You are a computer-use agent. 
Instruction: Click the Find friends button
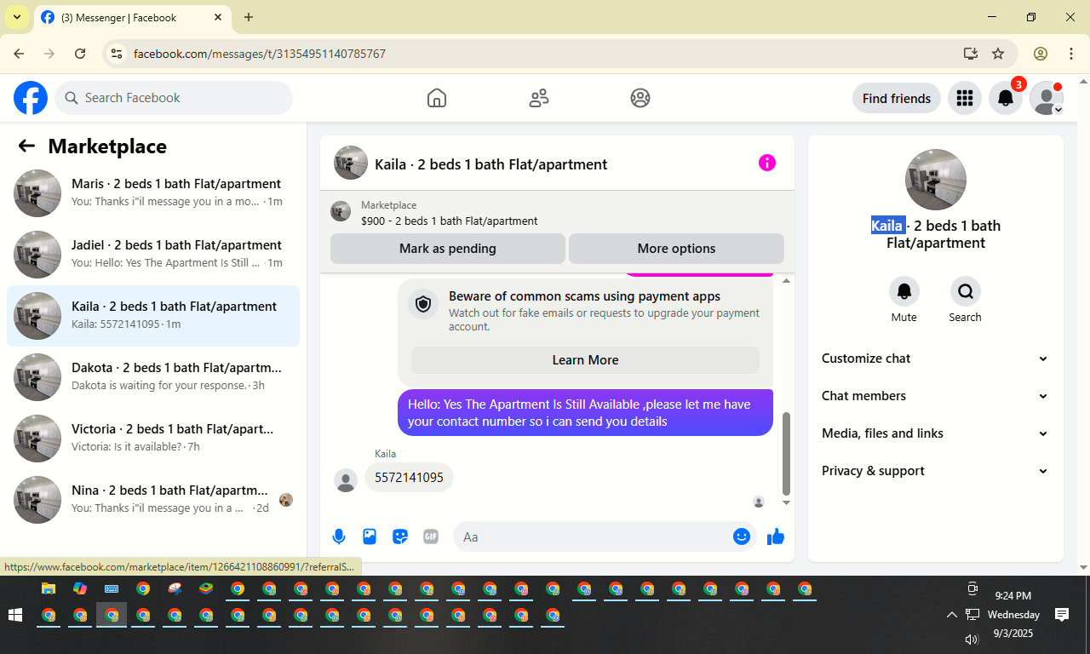click(897, 99)
